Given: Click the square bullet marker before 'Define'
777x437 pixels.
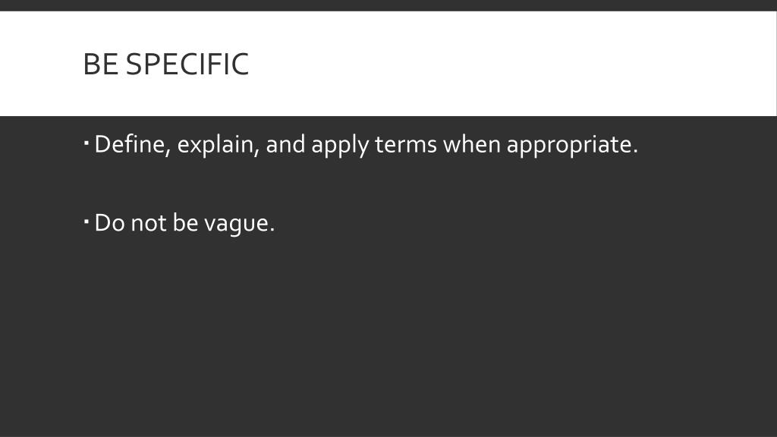Looking at the screenshot, I should [87, 143].
